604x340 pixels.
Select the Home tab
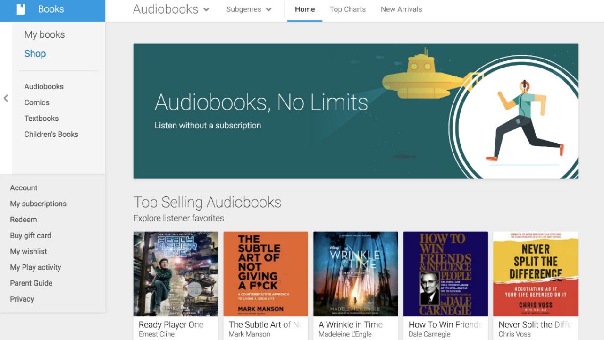point(305,9)
